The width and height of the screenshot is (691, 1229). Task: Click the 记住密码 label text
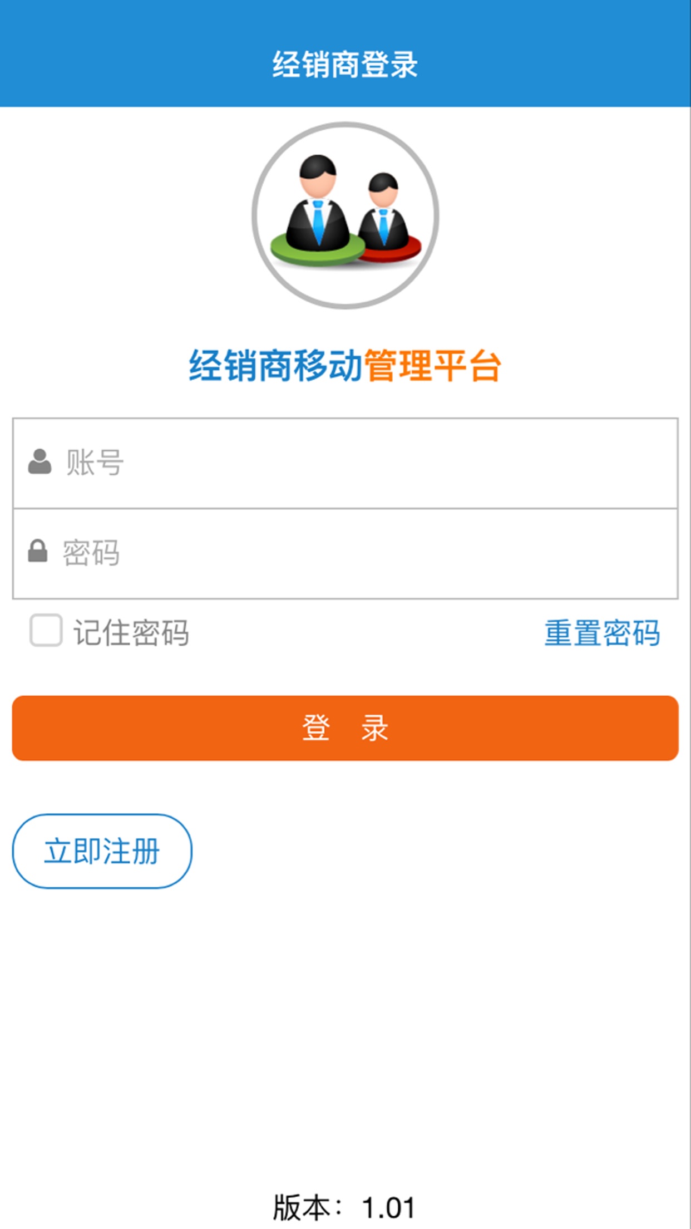coord(131,633)
